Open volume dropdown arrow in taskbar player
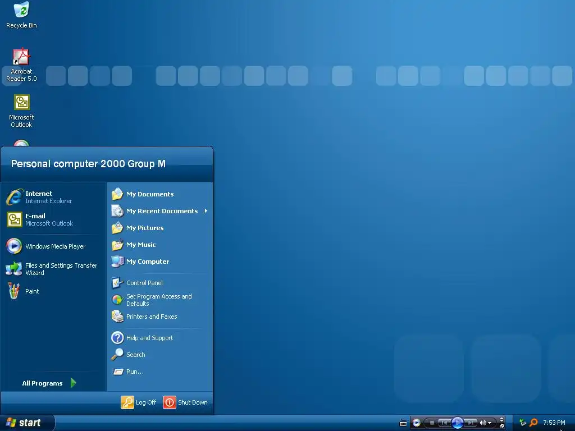This screenshot has height=431, width=575. pyautogui.click(x=490, y=423)
